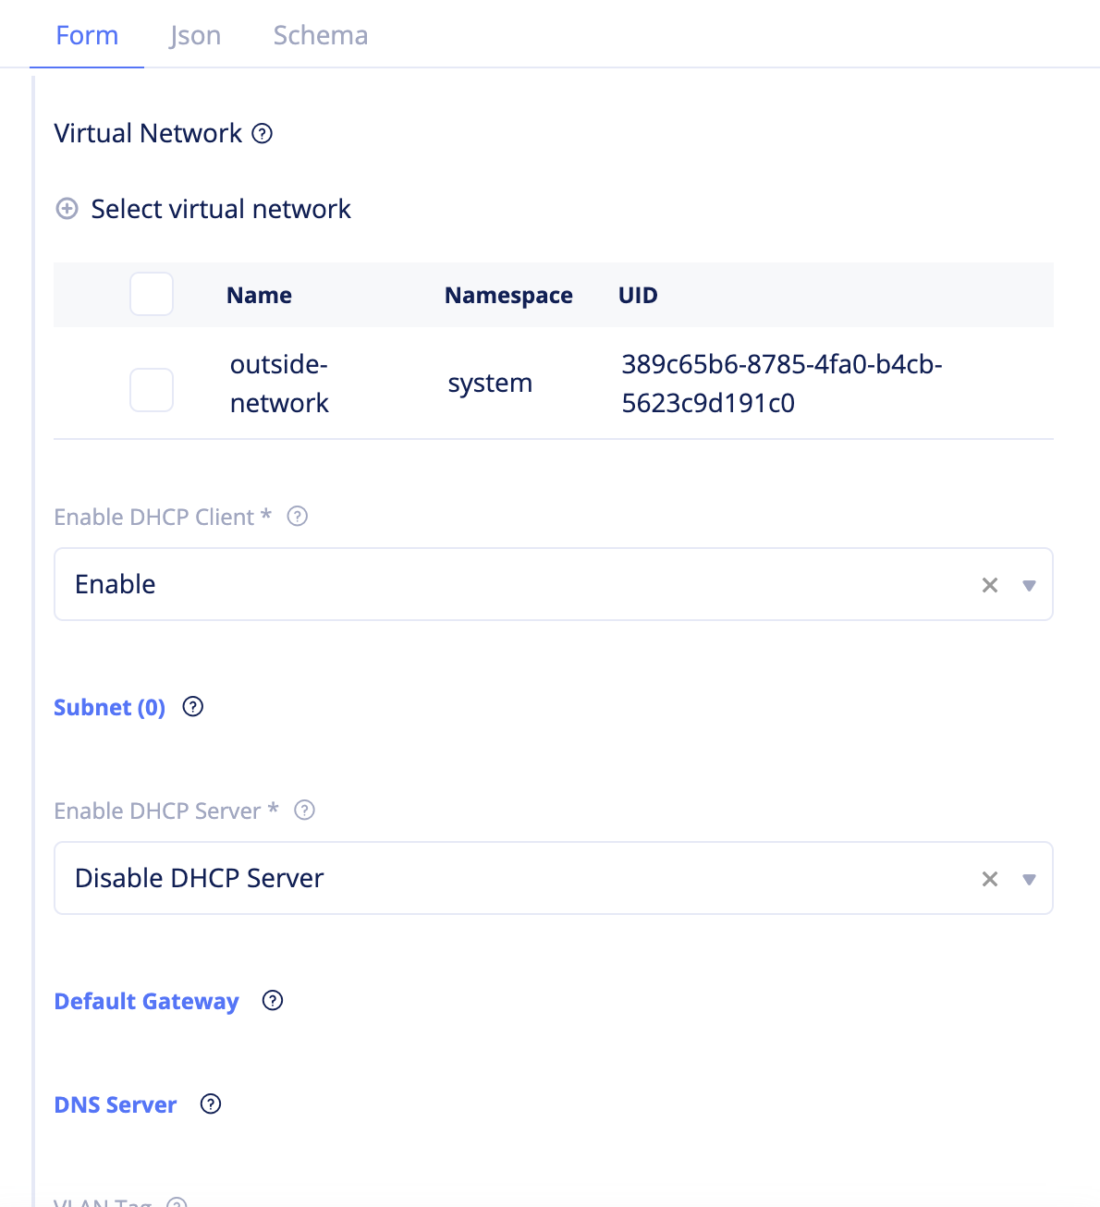Open help for the Subnet section

pyautogui.click(x=193, y=706)
